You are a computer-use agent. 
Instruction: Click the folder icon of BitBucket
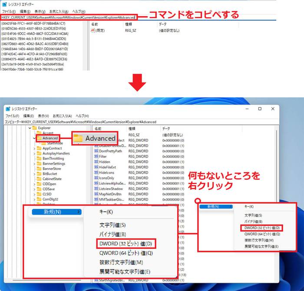pyautogui.click(x=39, y=174)
